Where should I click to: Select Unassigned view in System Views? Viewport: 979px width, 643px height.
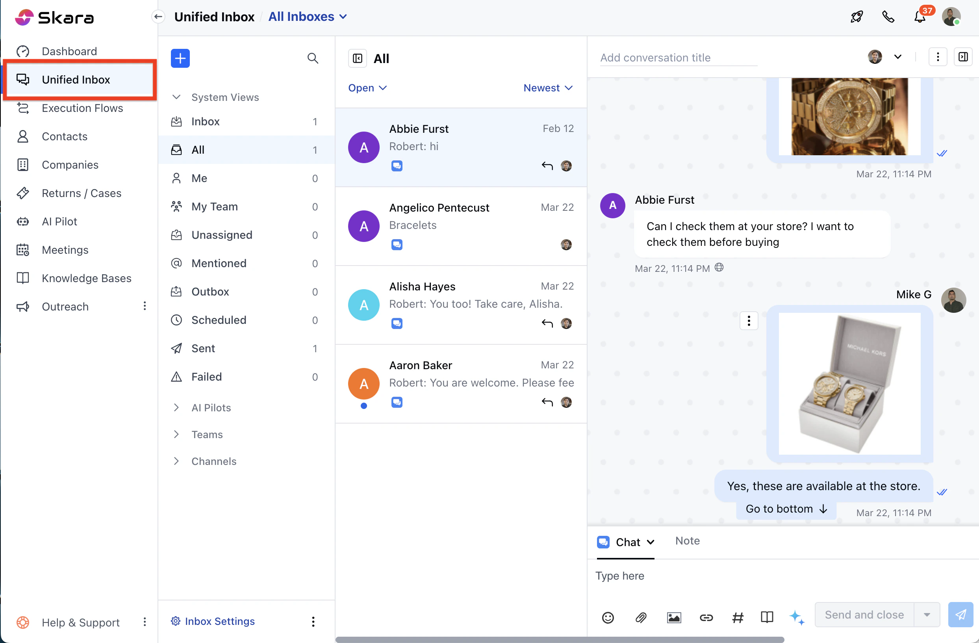pyautogui.click(x=222, y=235)
